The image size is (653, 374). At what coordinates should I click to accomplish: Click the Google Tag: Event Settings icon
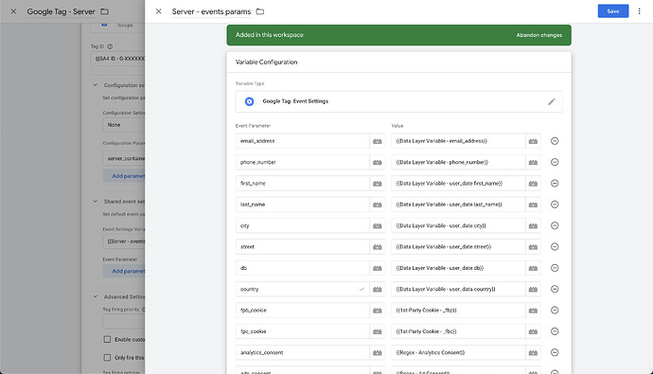tap(249, 101)
